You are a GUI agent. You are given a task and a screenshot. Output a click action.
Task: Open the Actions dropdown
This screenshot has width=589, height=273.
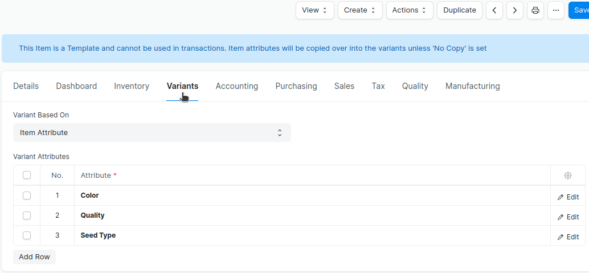point(409,10)
